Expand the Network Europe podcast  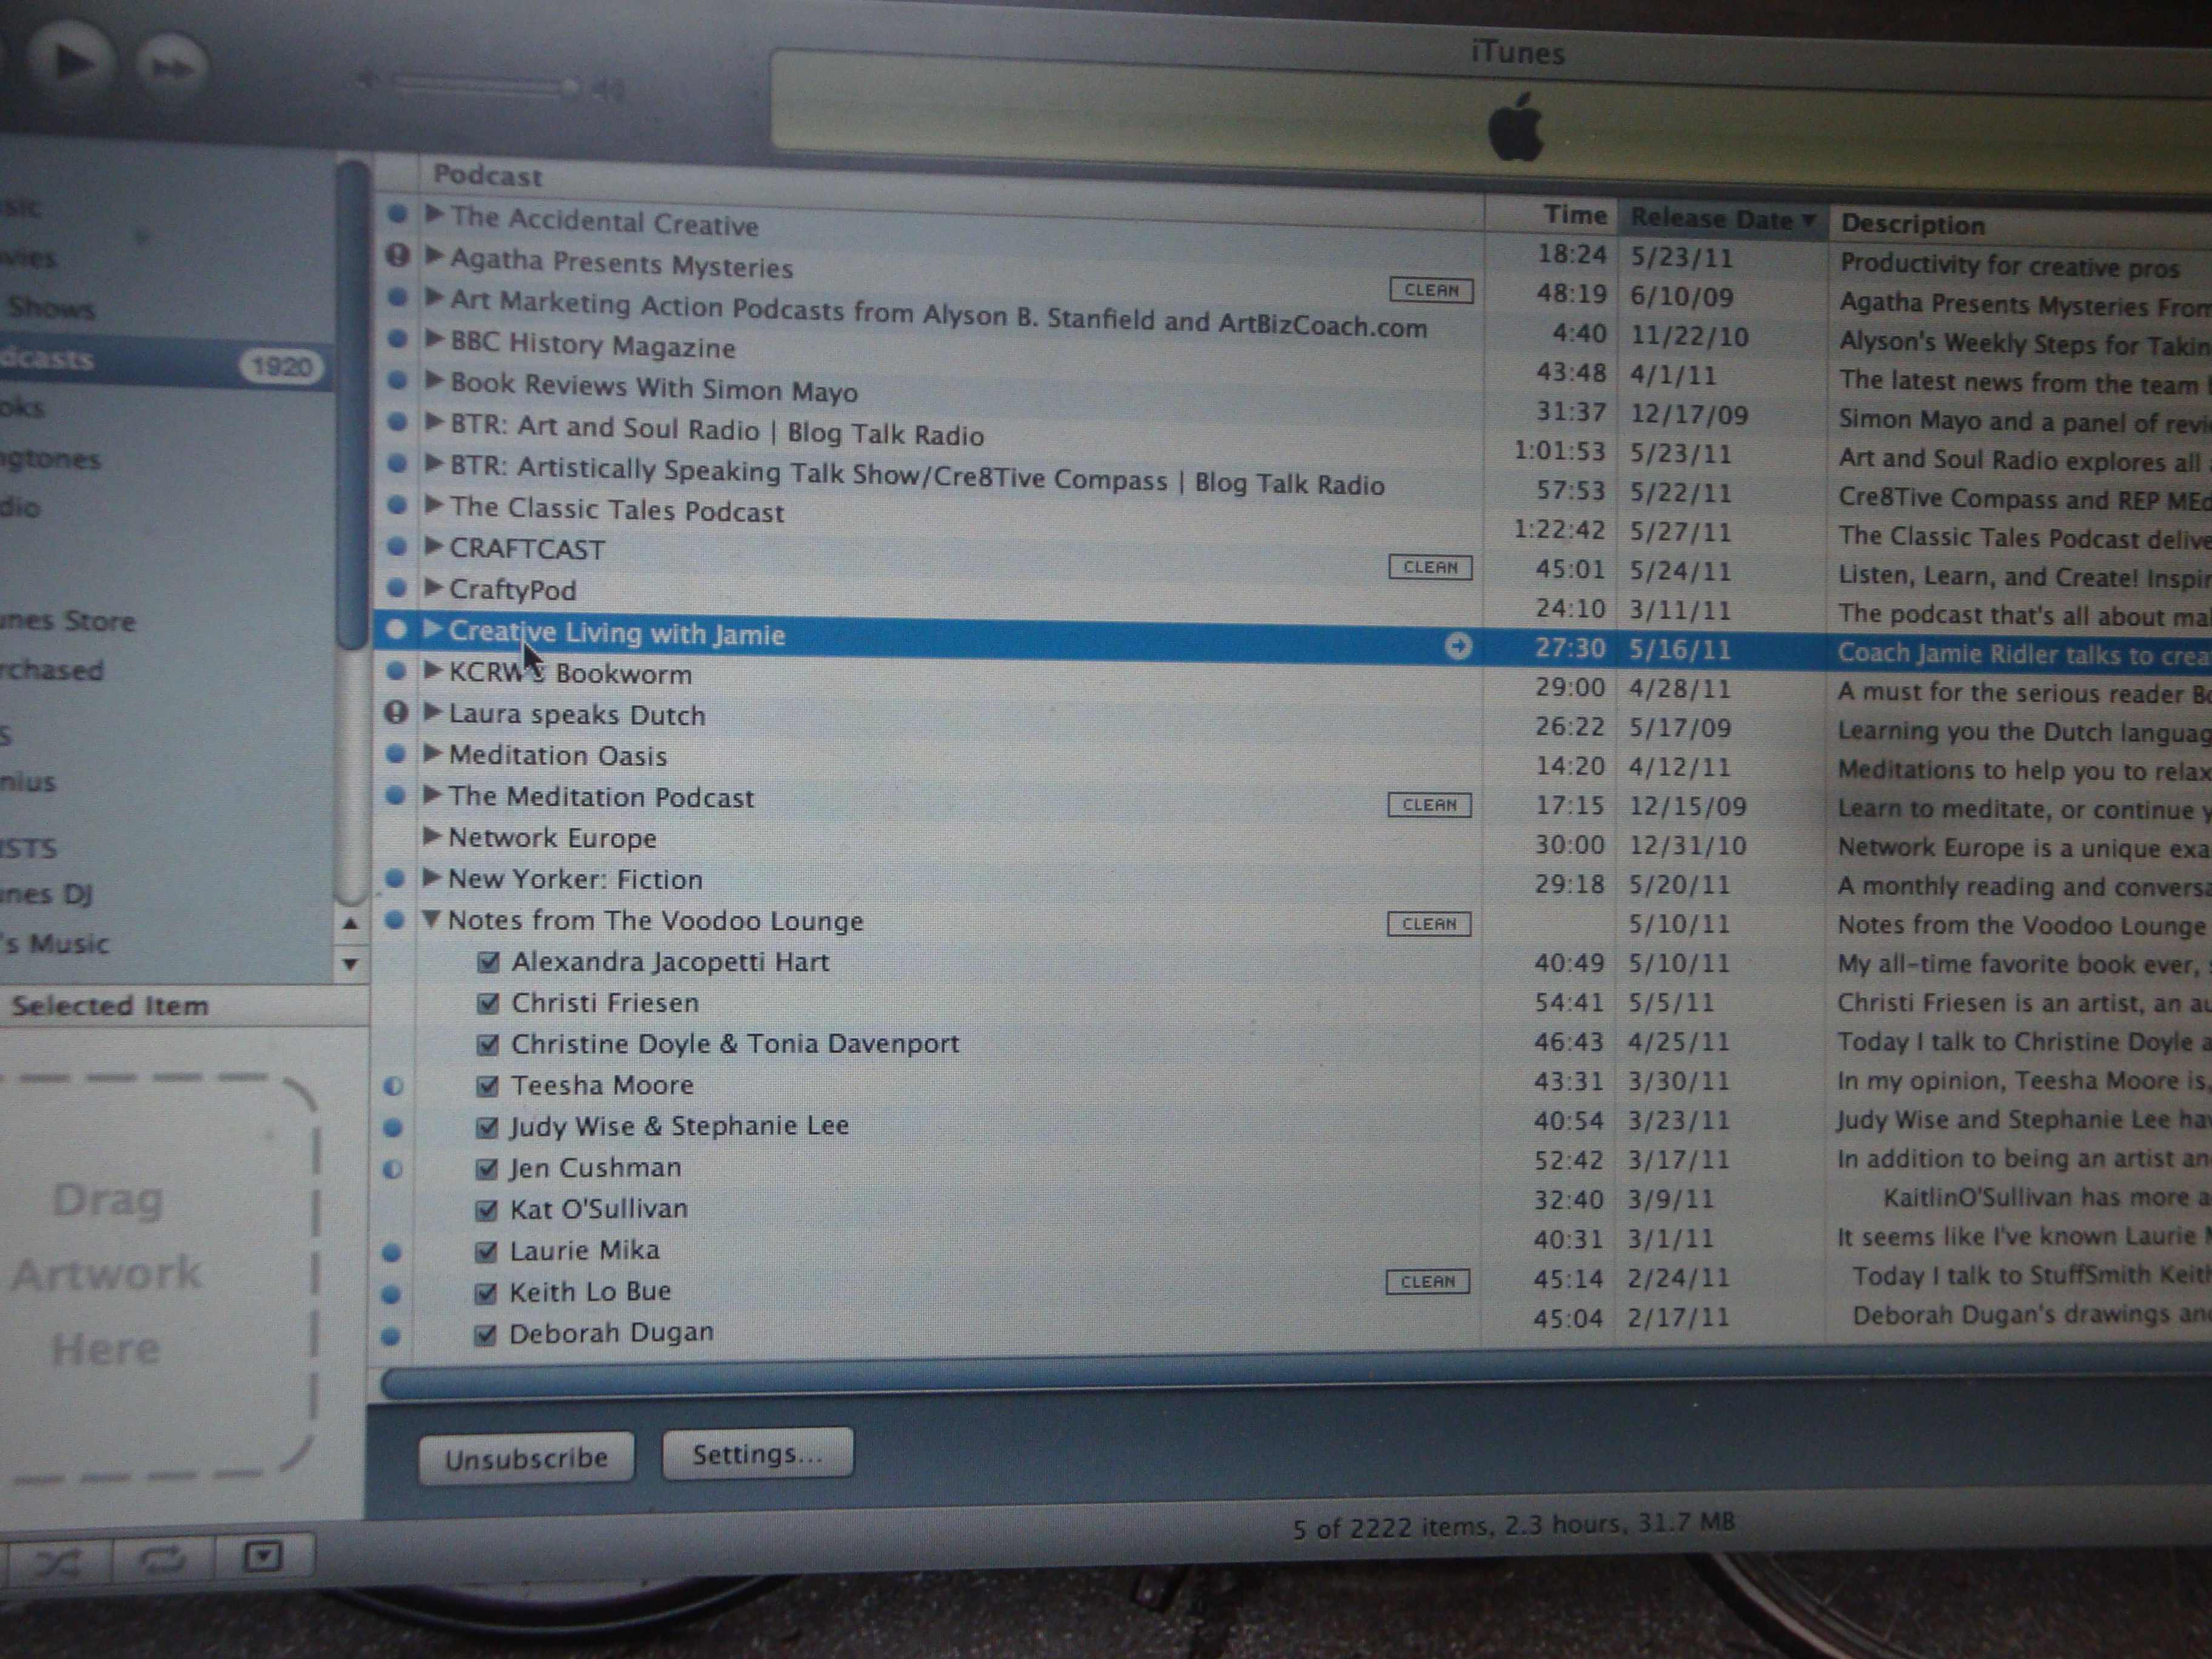click(432, 836)
